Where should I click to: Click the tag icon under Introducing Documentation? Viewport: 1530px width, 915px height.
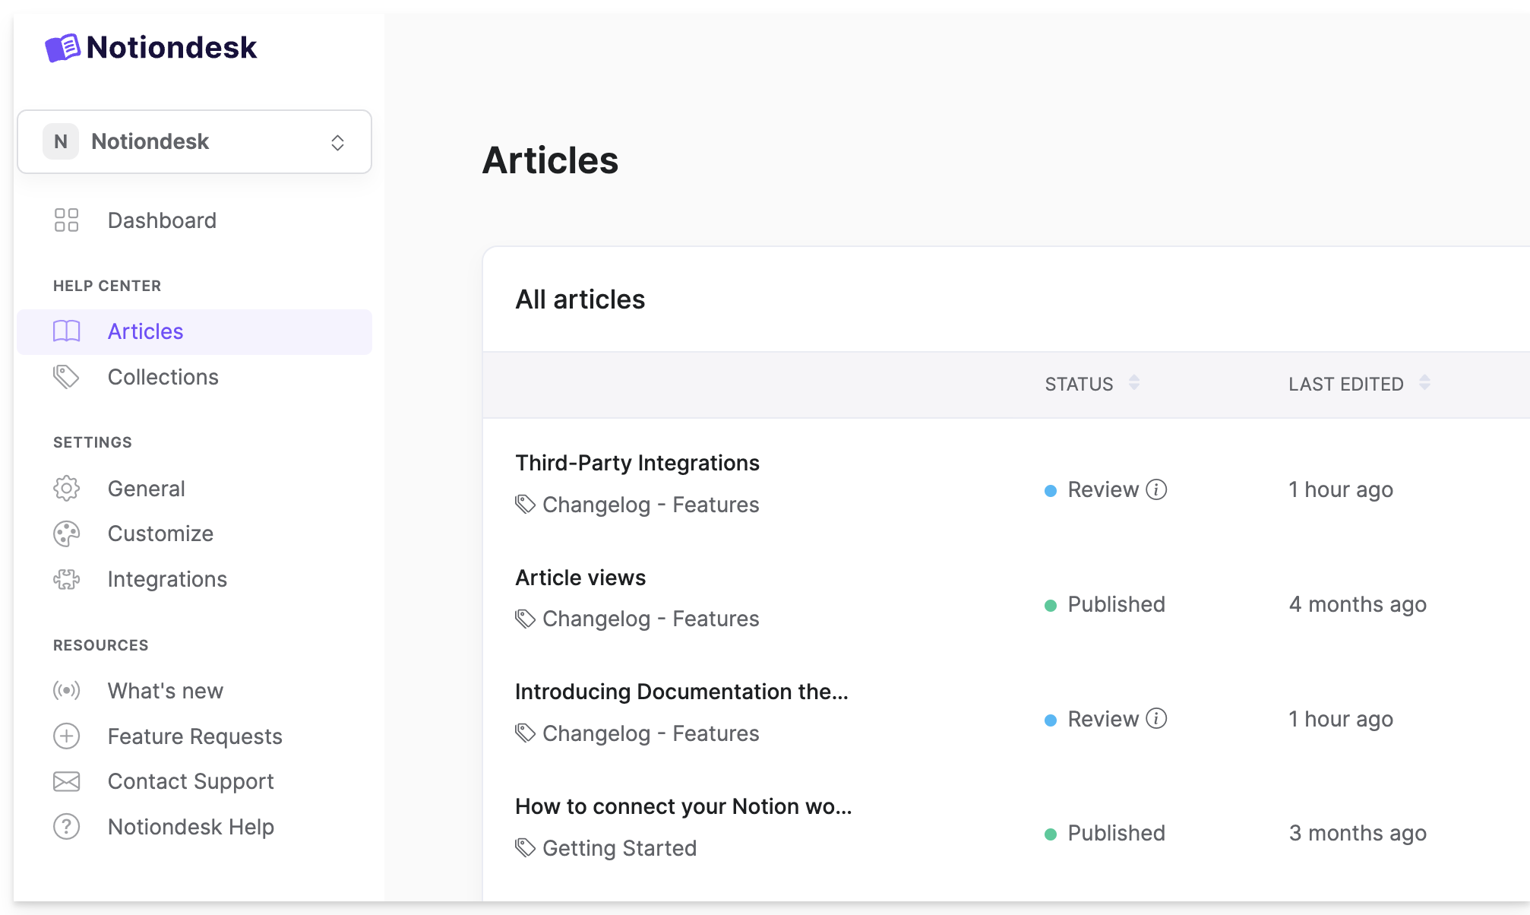click(526, 733)
